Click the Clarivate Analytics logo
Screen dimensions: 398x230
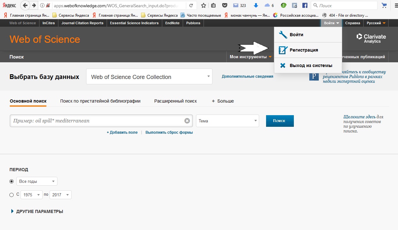click(x=371, y=38)
